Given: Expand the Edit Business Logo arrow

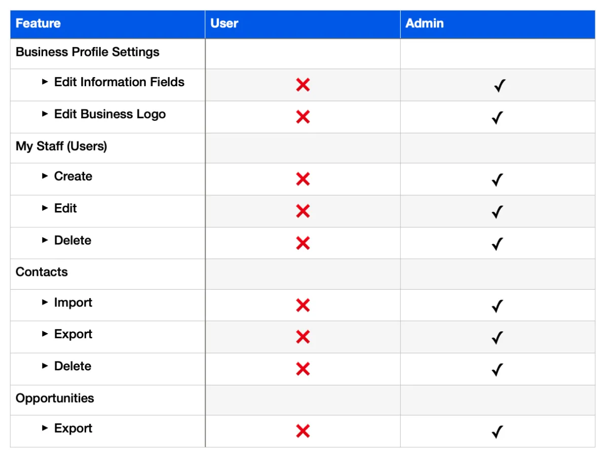Looking at the screenshot, I should tap(45, 114).
